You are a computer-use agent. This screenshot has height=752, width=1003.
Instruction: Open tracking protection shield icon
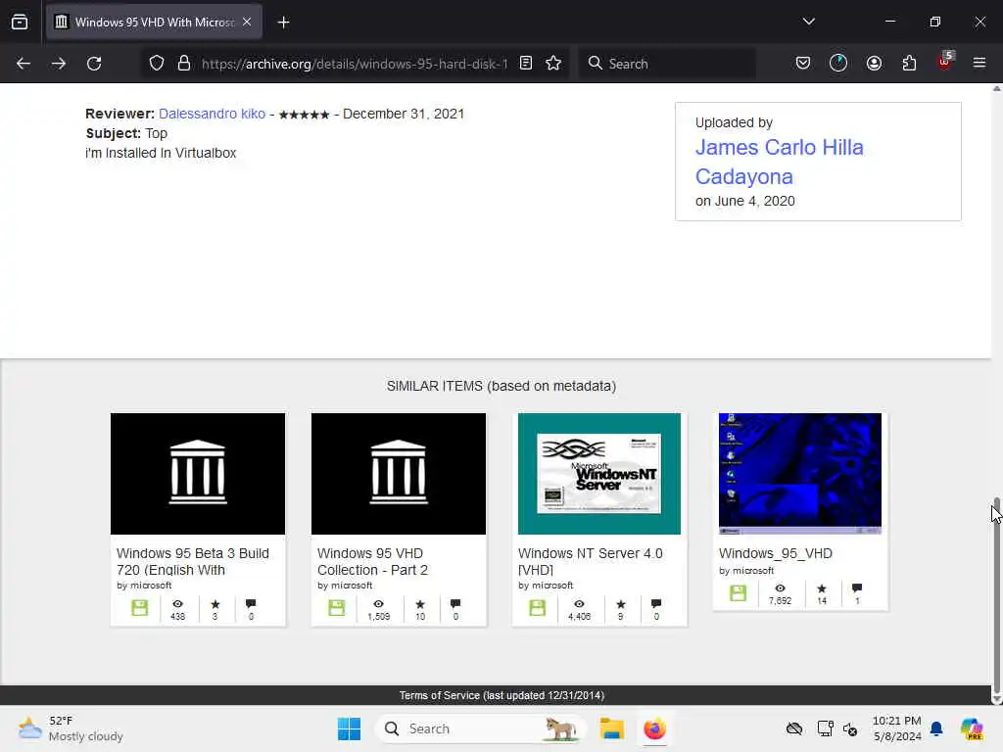tap(157, 64)
